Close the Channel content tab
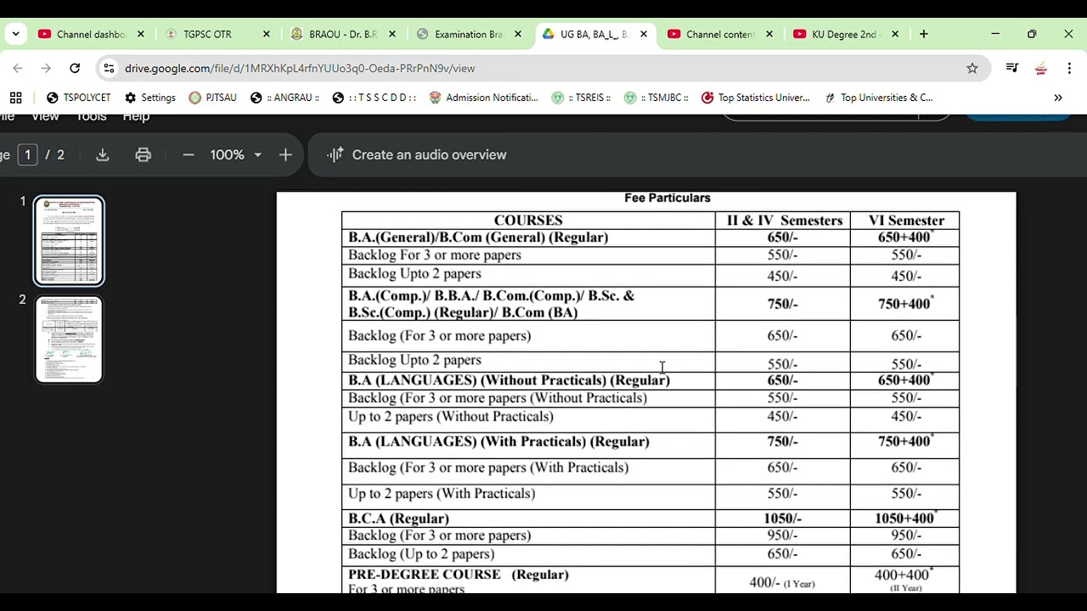Viewport: 1087px width, 611px height. pos(769,34)
